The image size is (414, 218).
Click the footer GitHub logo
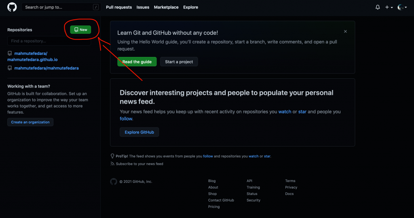(114, 182)
